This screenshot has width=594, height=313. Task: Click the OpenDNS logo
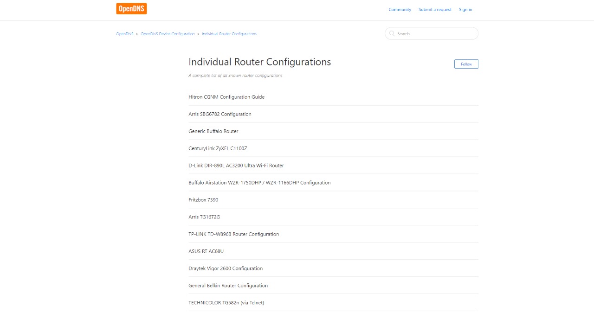click(x=131, y=9)
